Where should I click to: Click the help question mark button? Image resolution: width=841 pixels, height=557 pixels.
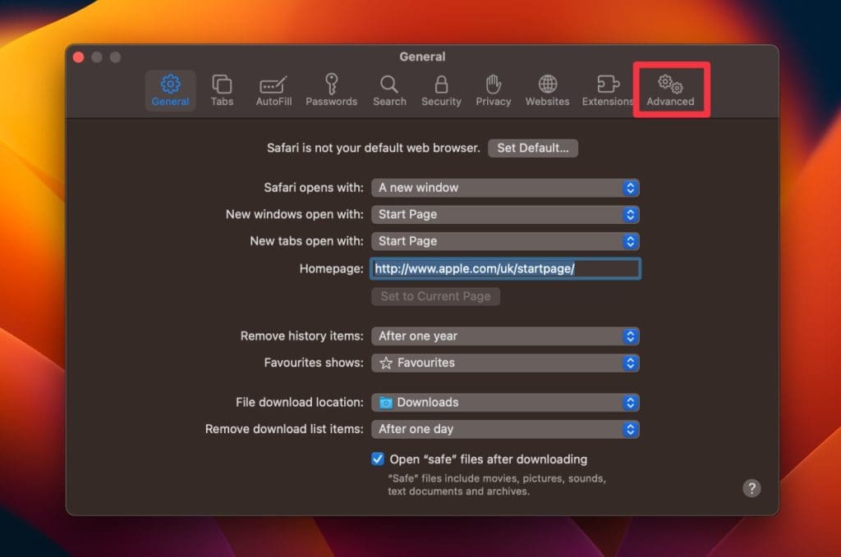pyautogui.click(x=751, y=488)
